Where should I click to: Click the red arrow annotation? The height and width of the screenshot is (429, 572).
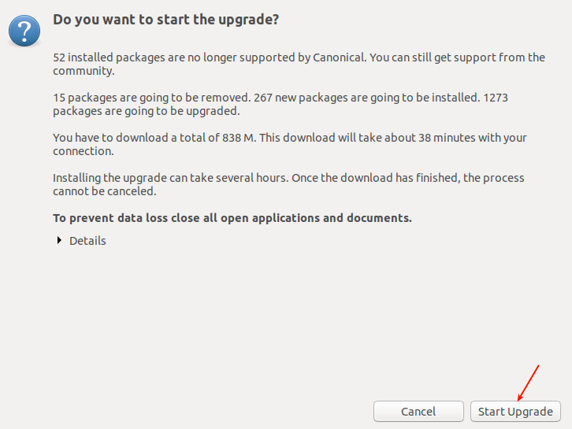tap(528, 382)
